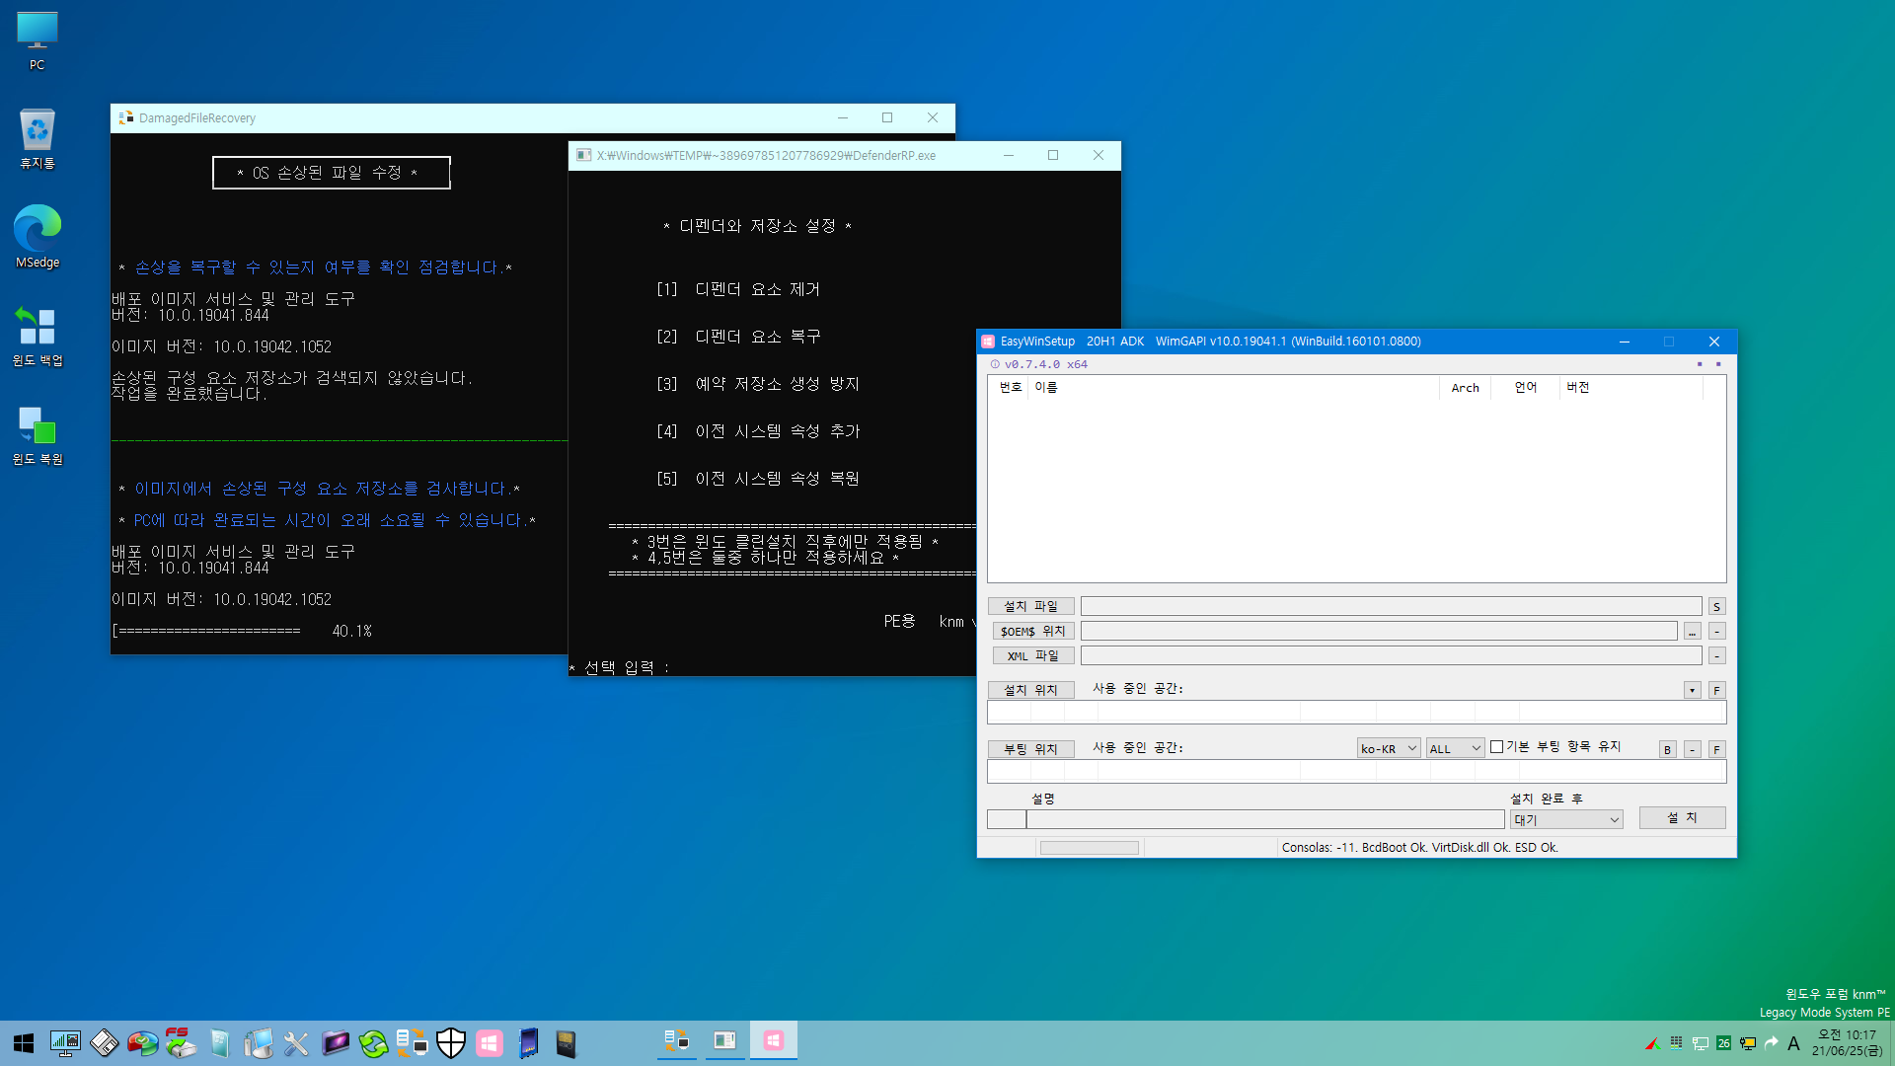Open the 설치 위치 drive dropdown arrow
This screenshot has width=1895, height=1066.
1692,691
